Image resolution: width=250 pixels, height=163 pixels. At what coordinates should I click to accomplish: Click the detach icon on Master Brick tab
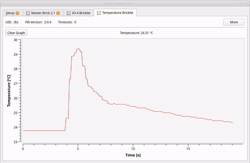coord(28,13)
